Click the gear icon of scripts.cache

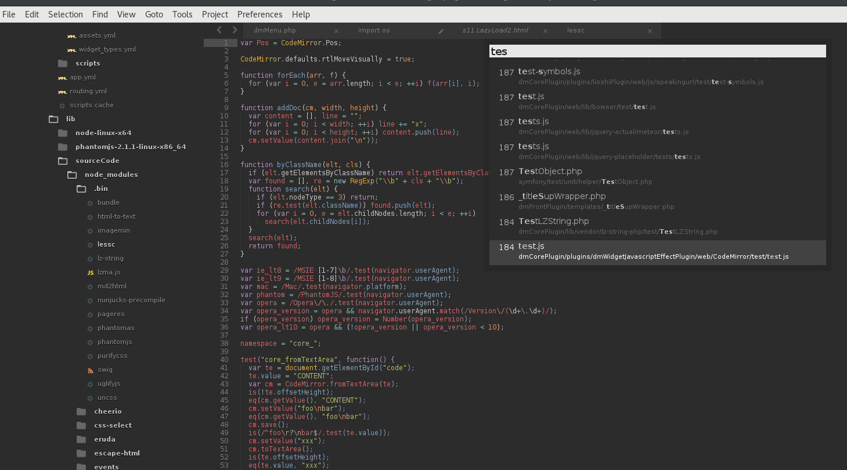click(x=62, y=106)
